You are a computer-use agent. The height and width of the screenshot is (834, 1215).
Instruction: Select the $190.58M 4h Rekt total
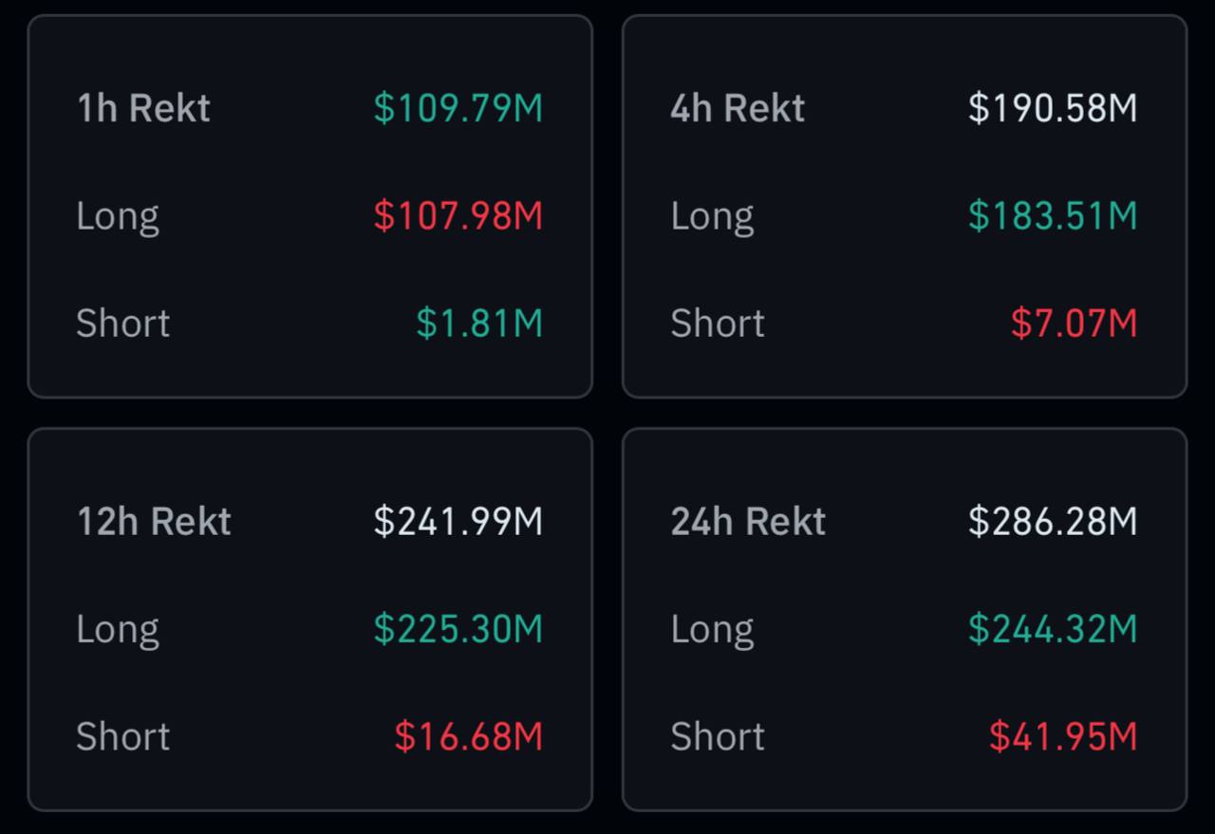click(1053, 108)
